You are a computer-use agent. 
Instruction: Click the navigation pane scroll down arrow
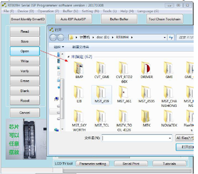tap(62, 129)
